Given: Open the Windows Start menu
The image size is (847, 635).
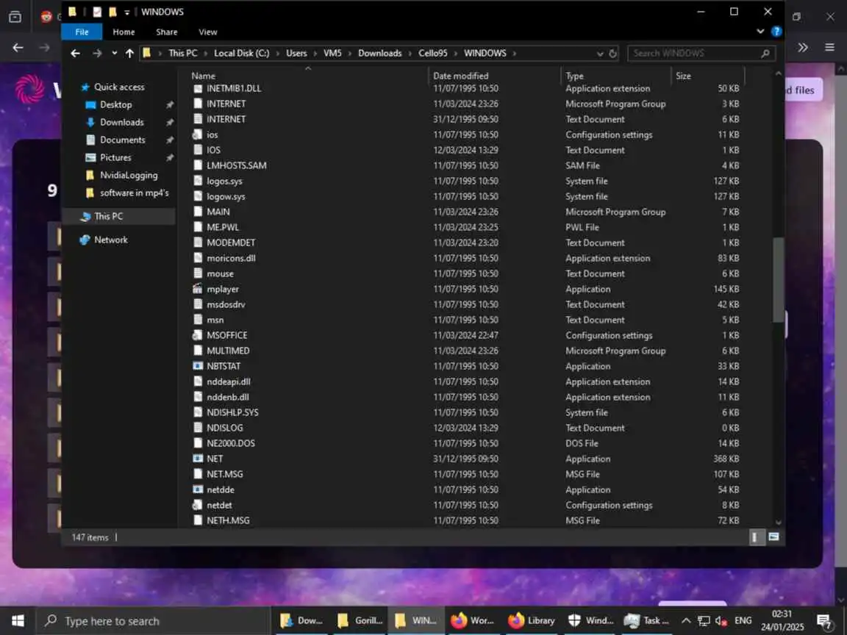Looking at the screenshot, I should [18, 621].
